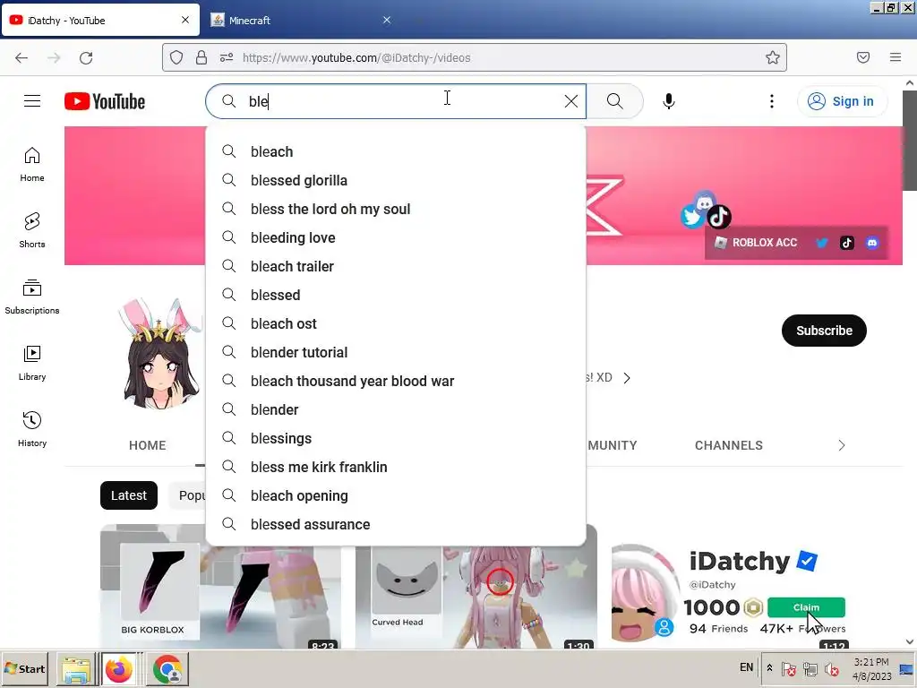
Task: Open TikTok icon in banner links bar
Action: pos(847,243)
